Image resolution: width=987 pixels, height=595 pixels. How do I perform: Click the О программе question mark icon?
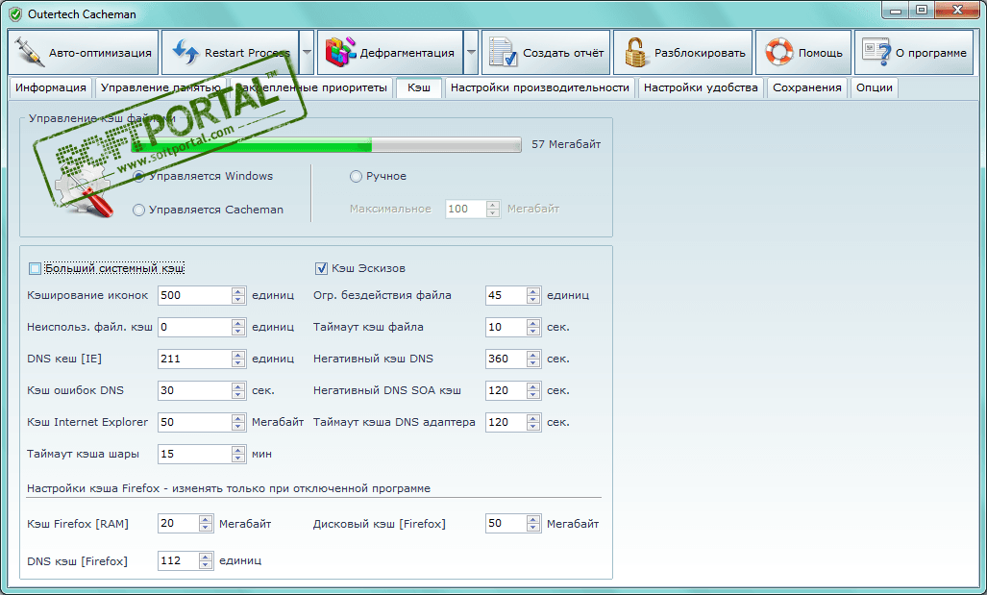click(x=876, y=53)
